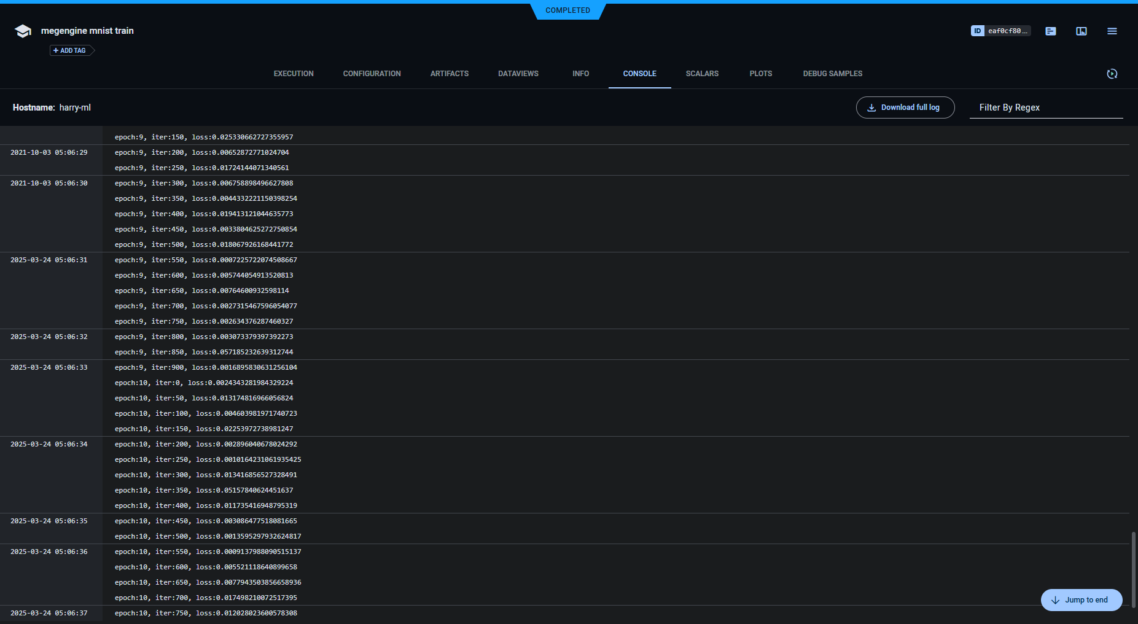Toggle the auto-refresh icon
This screenshot has height=624, width=1138.
pos(1112,74)
